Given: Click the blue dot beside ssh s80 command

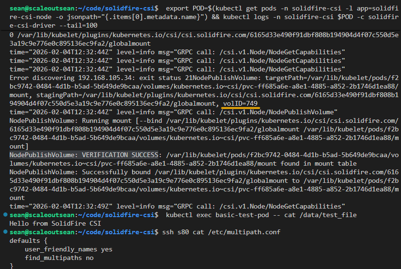Looking at the screenshot, I should (x=5, y=232).
